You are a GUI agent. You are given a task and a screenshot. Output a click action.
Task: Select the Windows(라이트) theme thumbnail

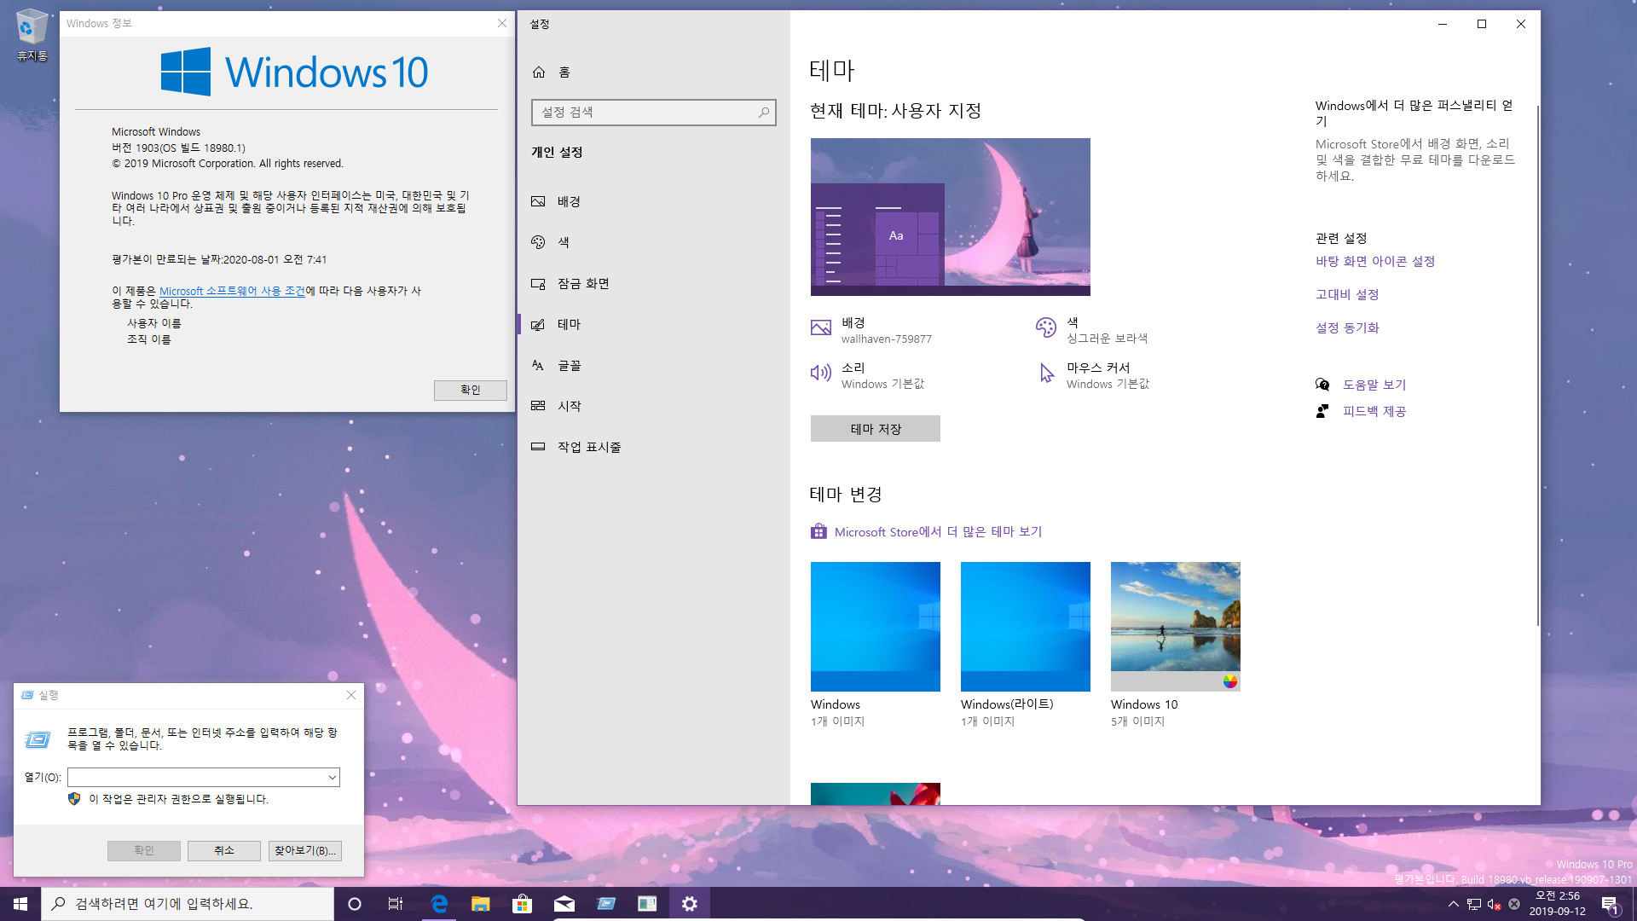[1025, 627]
